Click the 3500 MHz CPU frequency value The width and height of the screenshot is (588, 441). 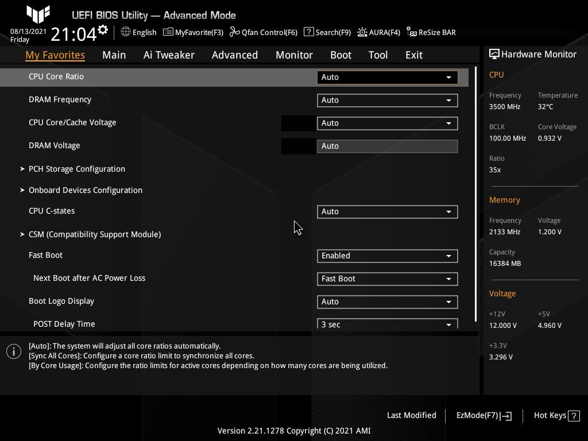pos(505,107)
